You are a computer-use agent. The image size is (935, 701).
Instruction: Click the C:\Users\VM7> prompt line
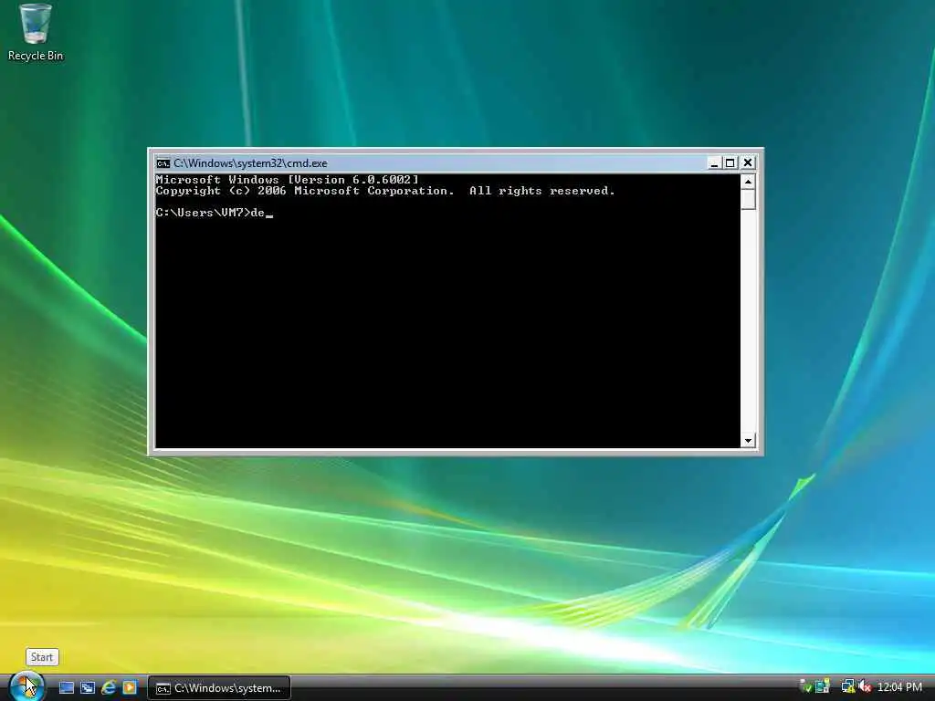tap(214, 213)
